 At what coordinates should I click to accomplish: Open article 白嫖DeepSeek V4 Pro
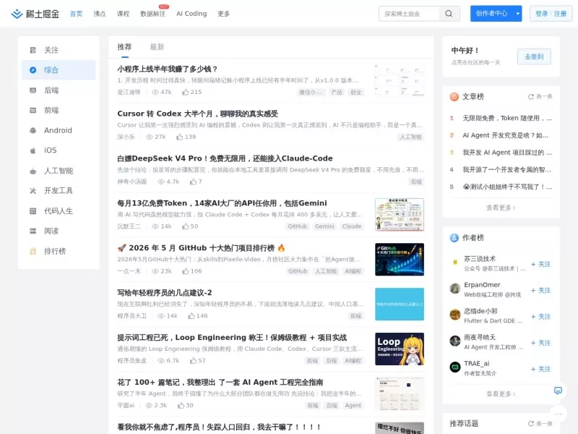[x=225, y=158]
